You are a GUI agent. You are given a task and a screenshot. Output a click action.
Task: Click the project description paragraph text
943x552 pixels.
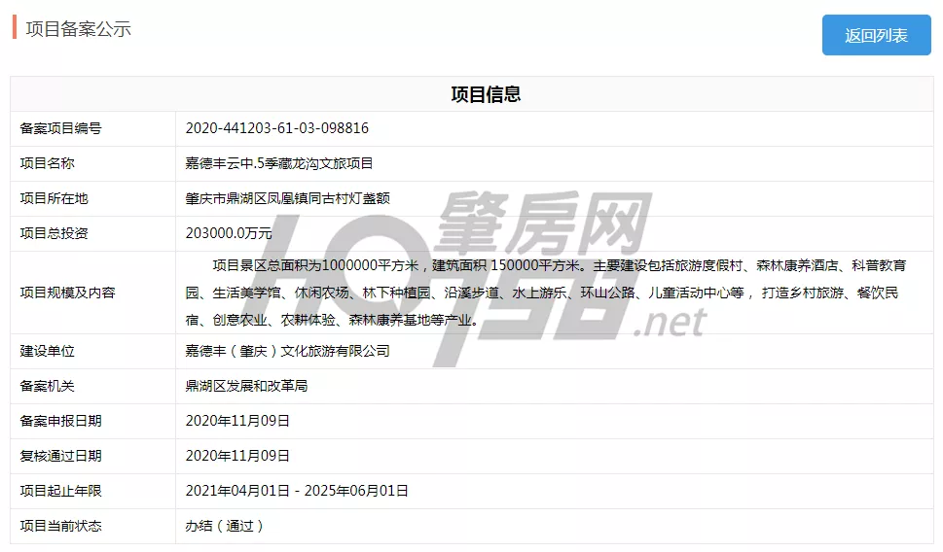[545, 292]
